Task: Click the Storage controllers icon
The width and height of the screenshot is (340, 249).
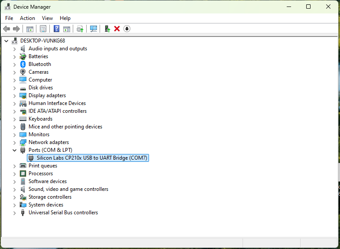Action: pos(23,197)
